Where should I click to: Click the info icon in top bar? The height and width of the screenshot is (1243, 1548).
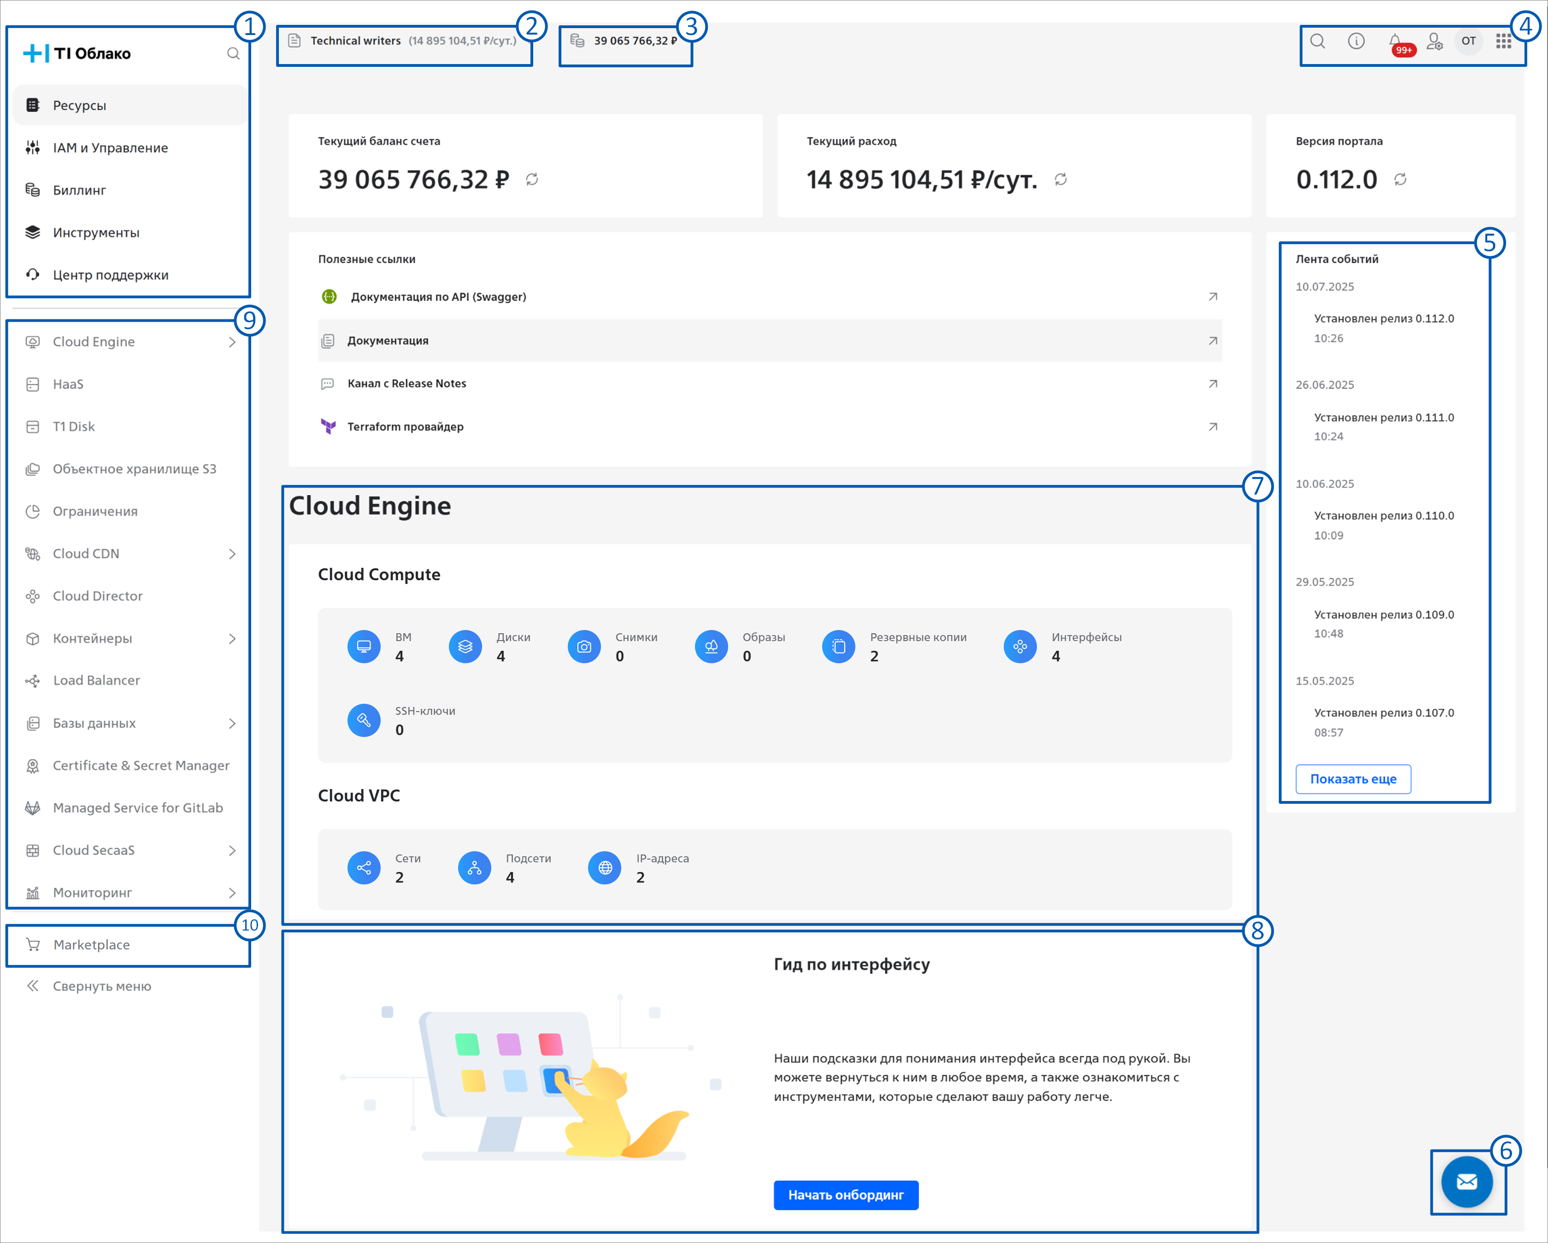[1355, 41]
